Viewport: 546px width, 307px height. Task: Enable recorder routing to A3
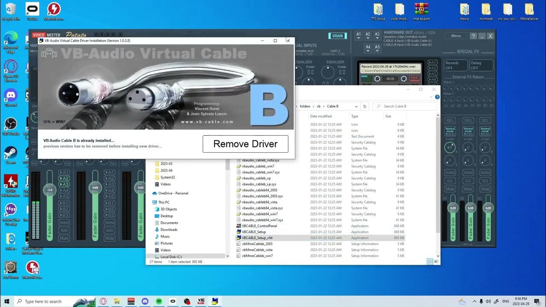tap(433, 74)
